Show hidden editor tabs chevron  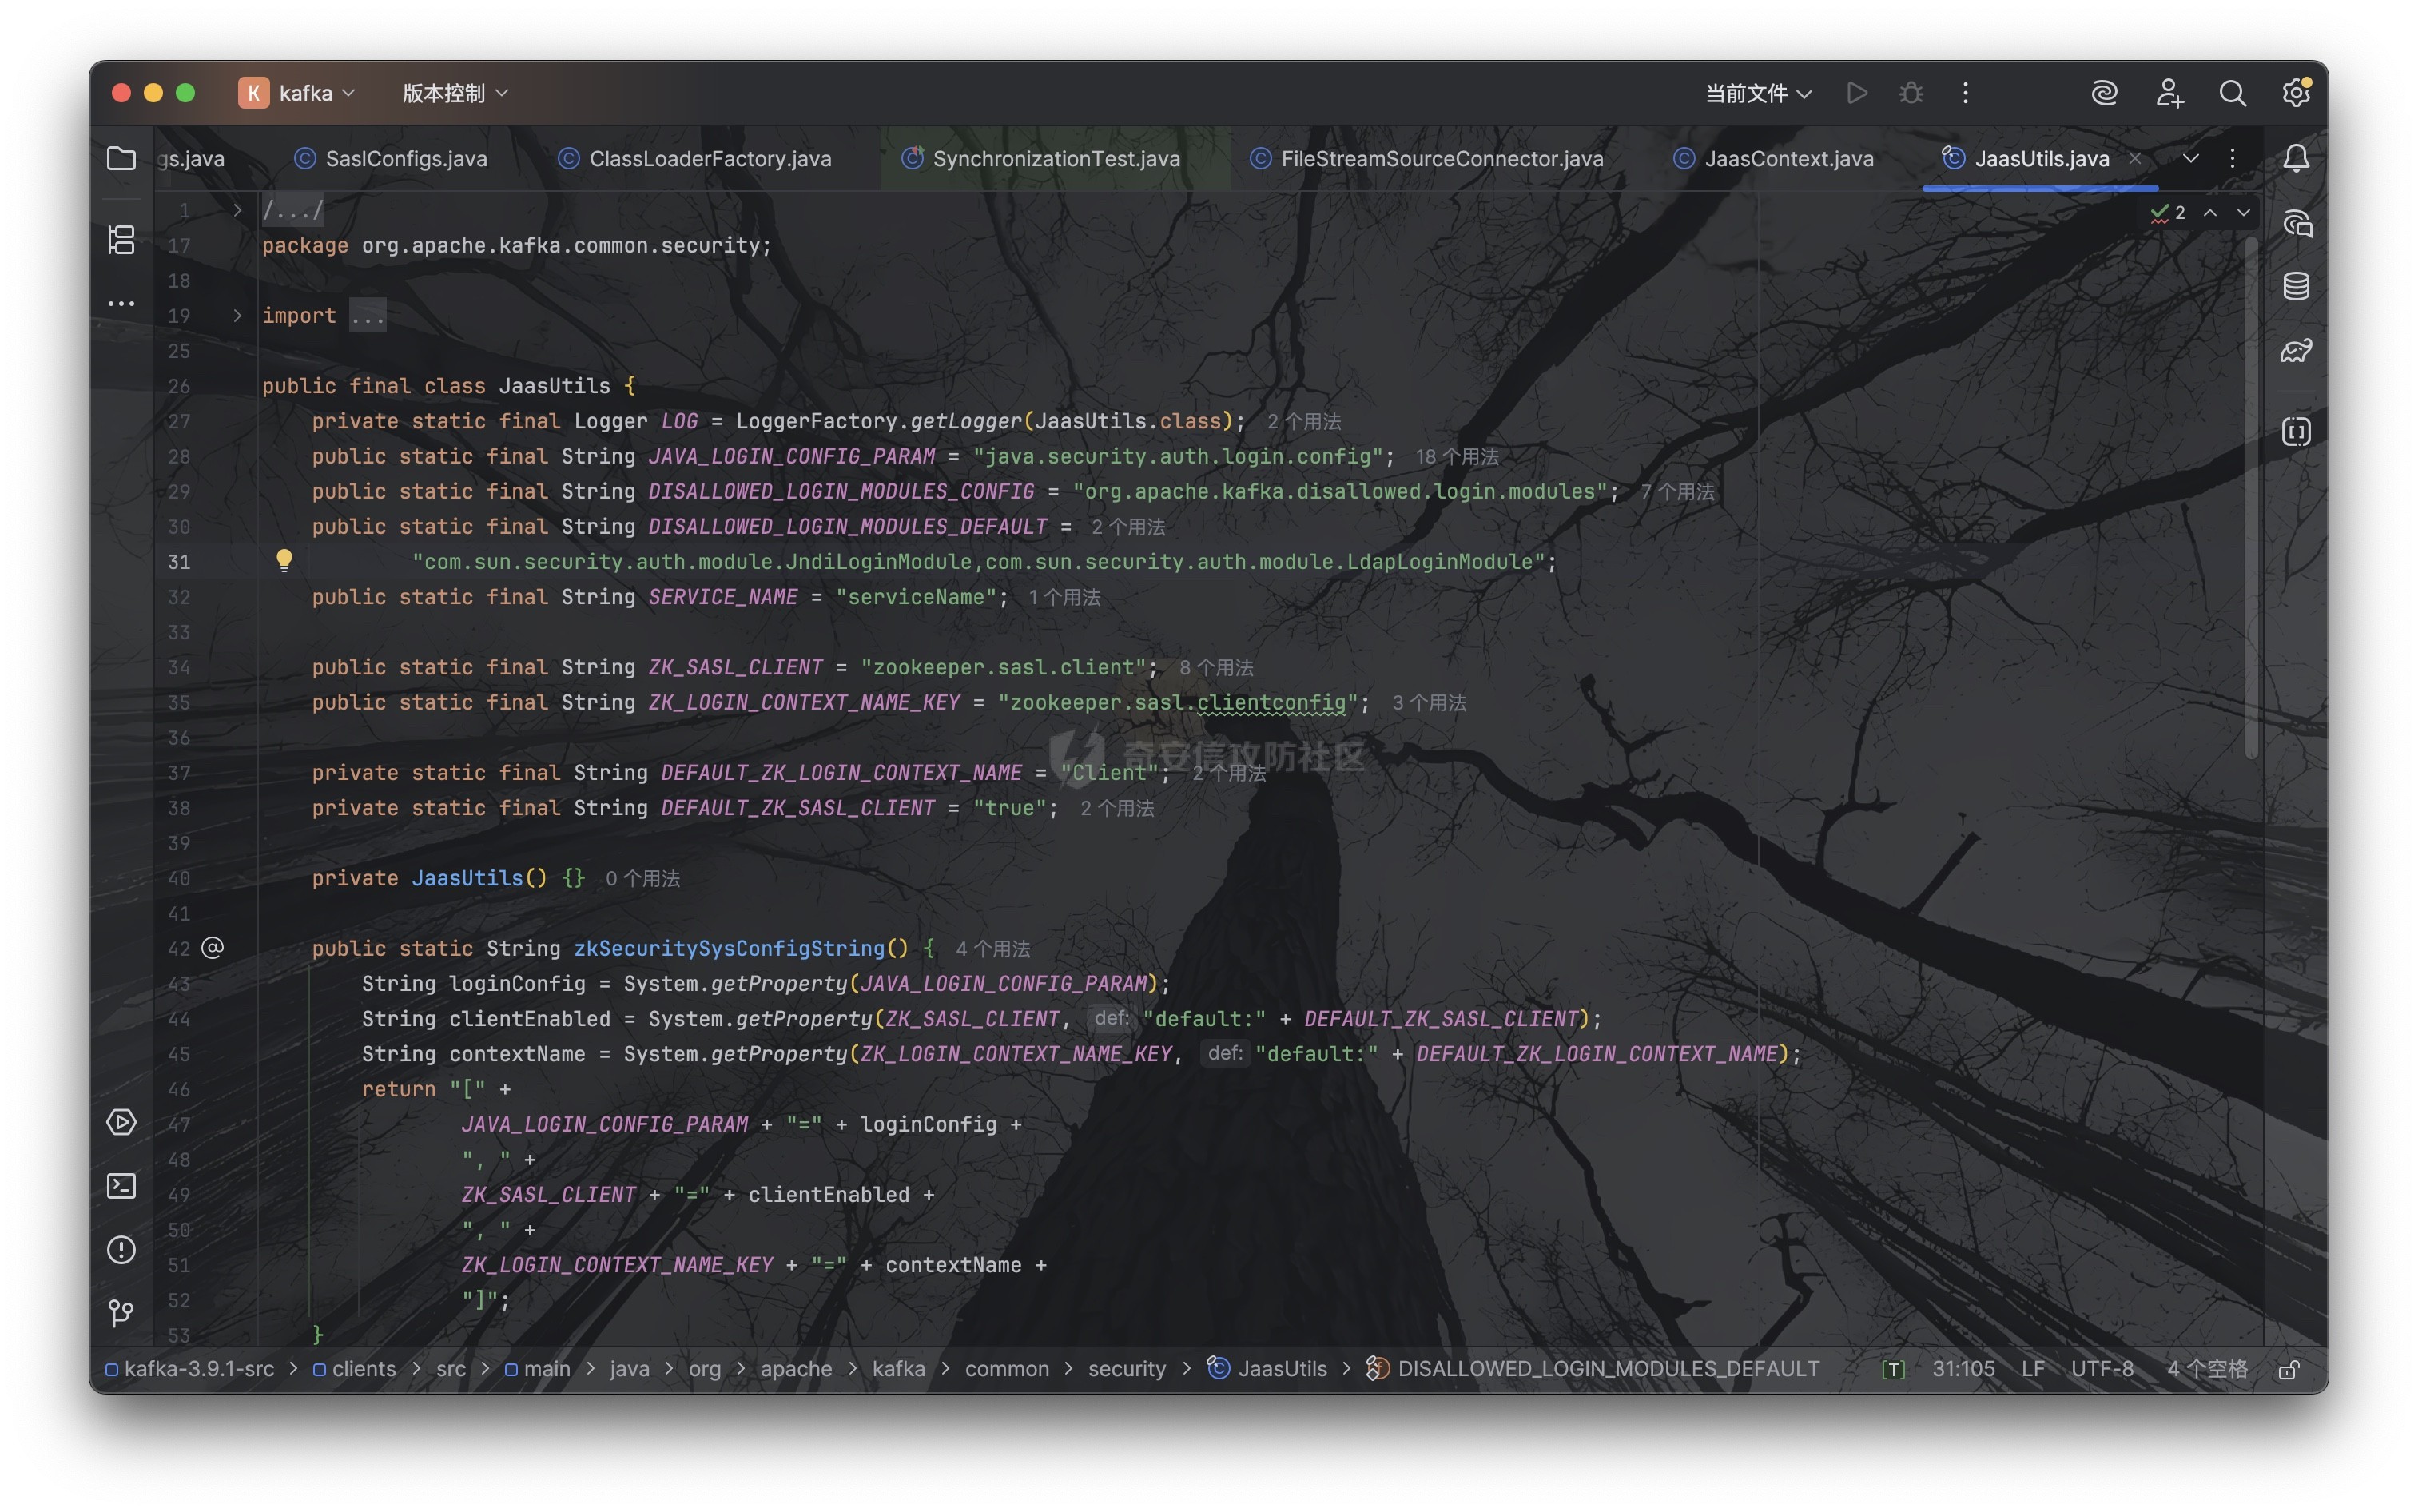tap(2190, 158)
